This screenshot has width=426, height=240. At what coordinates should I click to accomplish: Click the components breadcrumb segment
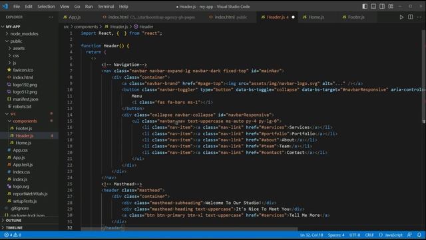pyautogui.click(x=86, y=27)
